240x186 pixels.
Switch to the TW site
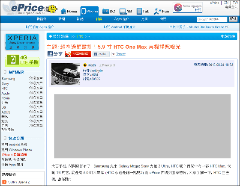coord(235,3)
